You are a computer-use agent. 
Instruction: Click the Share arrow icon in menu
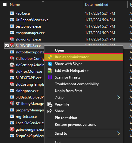tap(50, 111)
